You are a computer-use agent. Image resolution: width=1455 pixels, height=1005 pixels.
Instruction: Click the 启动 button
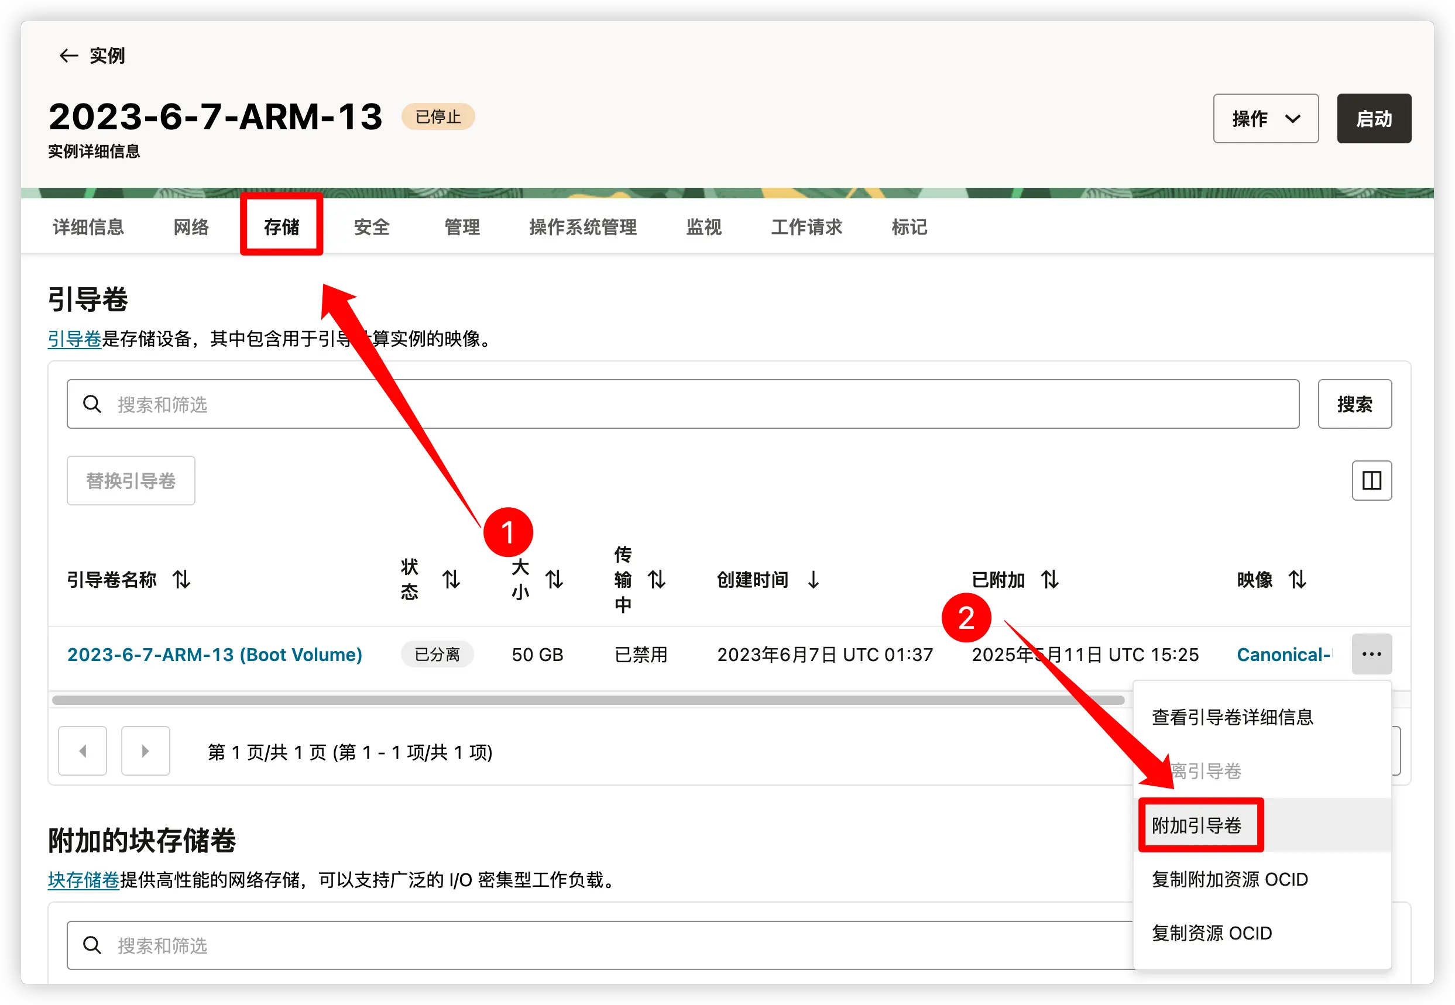(1374, 118)
